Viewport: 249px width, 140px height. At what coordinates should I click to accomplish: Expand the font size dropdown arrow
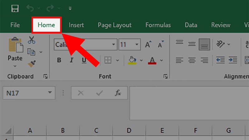(137, 44)
